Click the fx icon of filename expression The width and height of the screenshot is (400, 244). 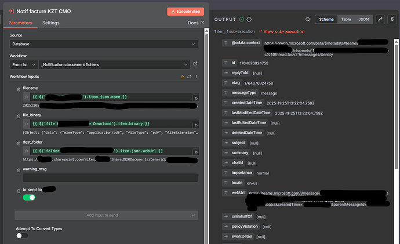(27, 97)
